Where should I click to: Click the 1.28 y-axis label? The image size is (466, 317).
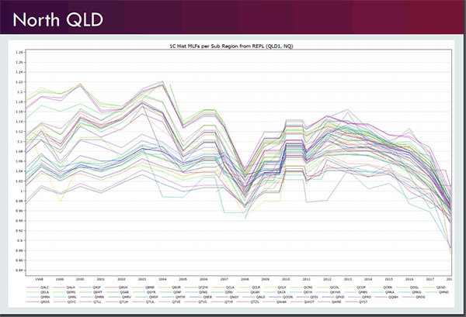pos(19,53)
